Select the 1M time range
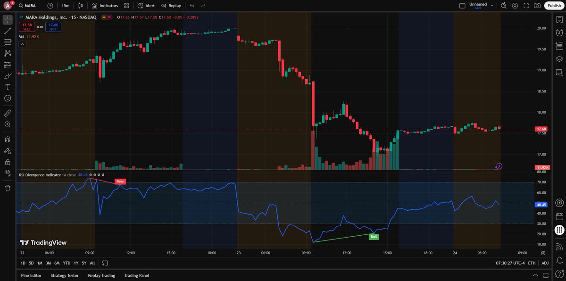 point(40,263)
